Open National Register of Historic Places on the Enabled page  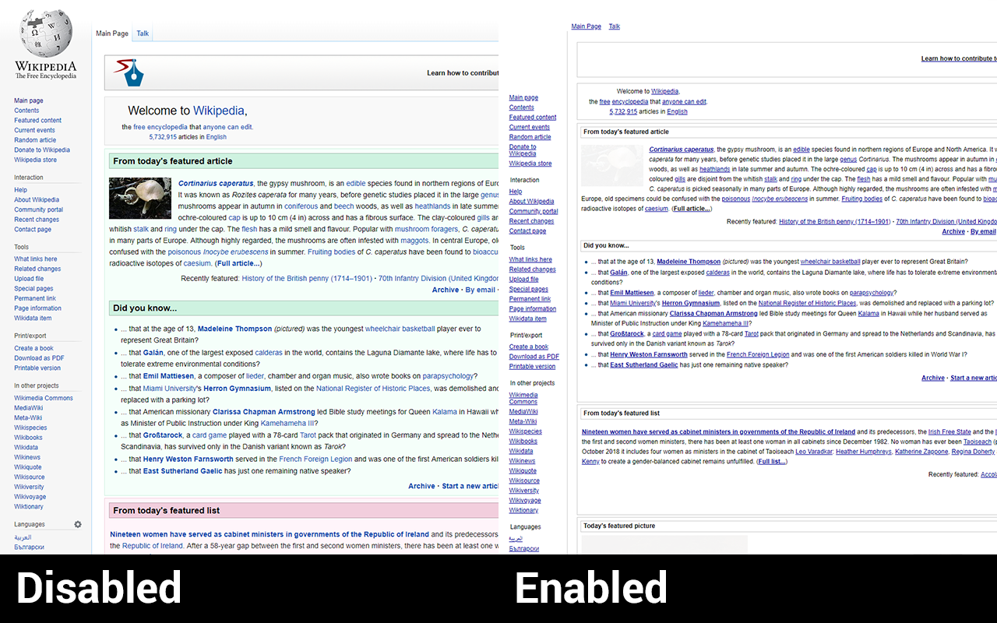[x=807, y=303]
